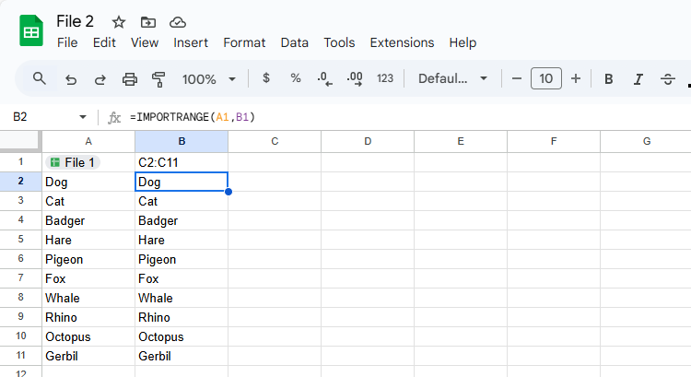The width and height of the screenshot is (691, 377).
Task: Click the decrease font size minus button
Action: point(517,79)
